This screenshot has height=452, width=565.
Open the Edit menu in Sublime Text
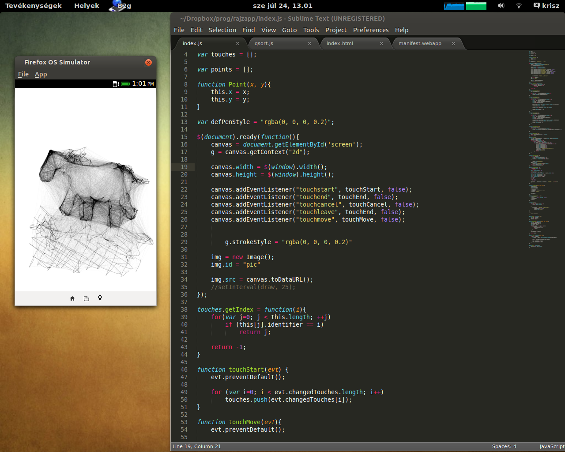[x=196, y=30]
